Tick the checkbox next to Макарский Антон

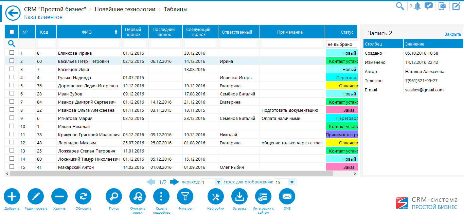(x=12, y=167)
